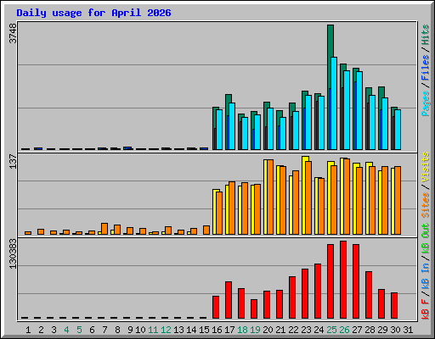Click day label 10 on the axis

(x=140, y=330)
